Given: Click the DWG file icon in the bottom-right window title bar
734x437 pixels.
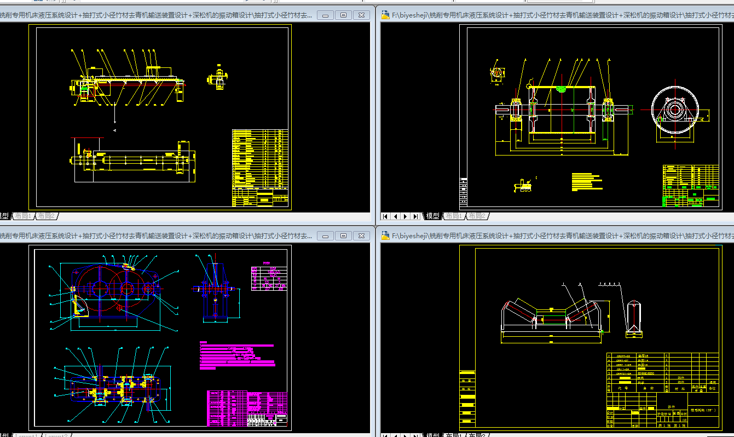Looking at the screenshot, I should [x=385, y=235].
